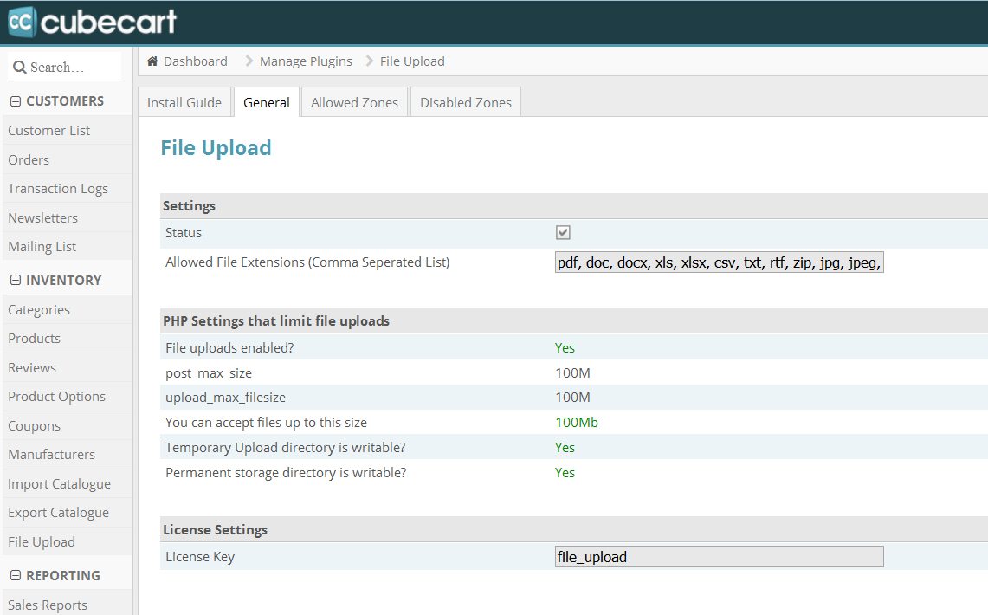Click the 'Settings' section header
This screenshot has width=988, height=615.
point(189,206)
